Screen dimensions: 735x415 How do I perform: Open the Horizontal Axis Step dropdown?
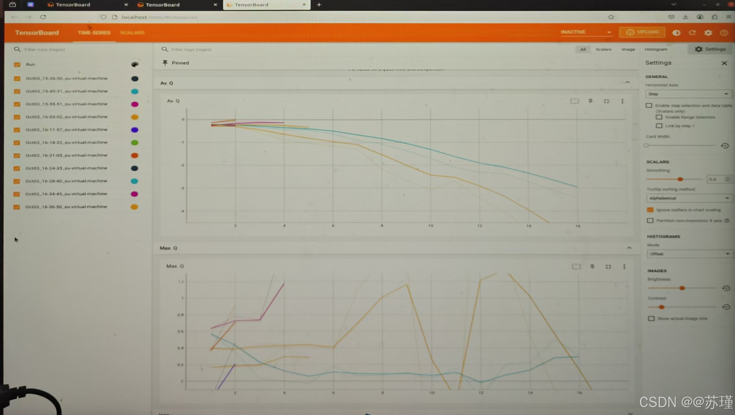687,94
